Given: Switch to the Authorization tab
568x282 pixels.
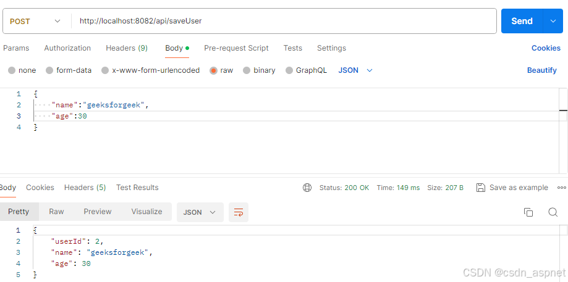Looking at the screenshot, I should (67, 48).
